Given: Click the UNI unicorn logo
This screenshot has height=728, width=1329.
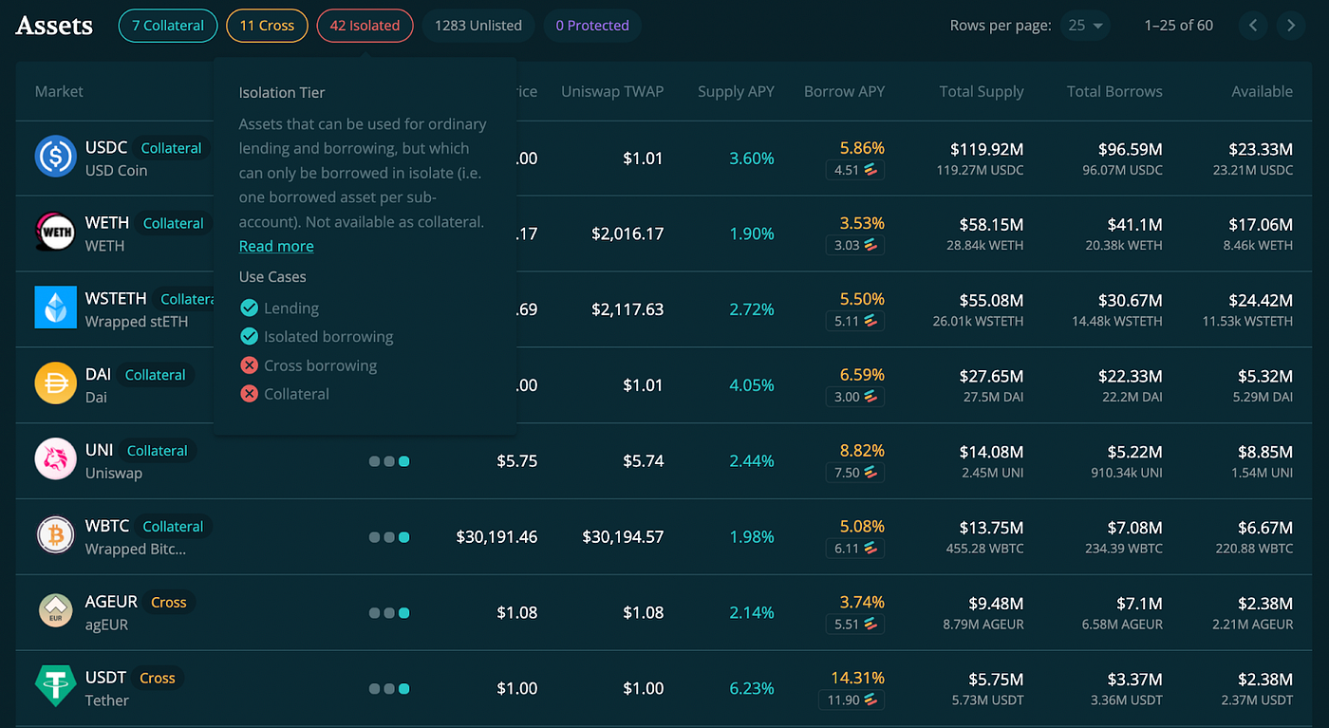Looking at the screenshot, I should 55,460.
